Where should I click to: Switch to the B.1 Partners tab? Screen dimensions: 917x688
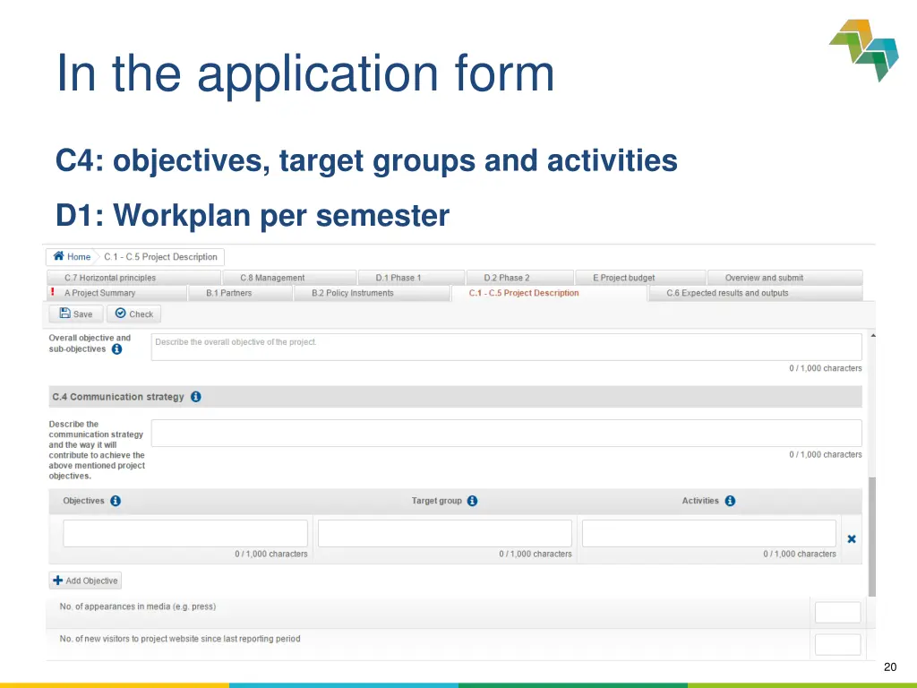[x=240, y=293]
